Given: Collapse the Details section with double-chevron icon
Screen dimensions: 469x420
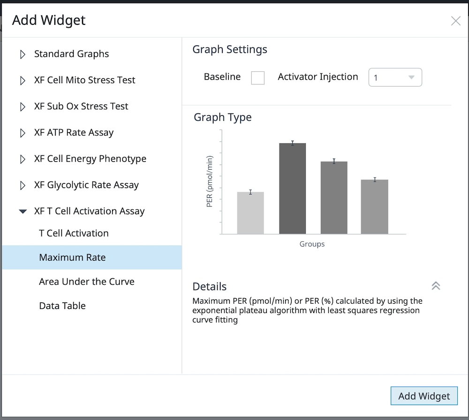Looking at the screenshot, I should 436,286.
